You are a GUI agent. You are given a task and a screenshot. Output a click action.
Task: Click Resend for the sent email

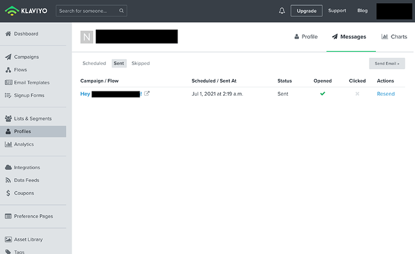pos(386,94)
